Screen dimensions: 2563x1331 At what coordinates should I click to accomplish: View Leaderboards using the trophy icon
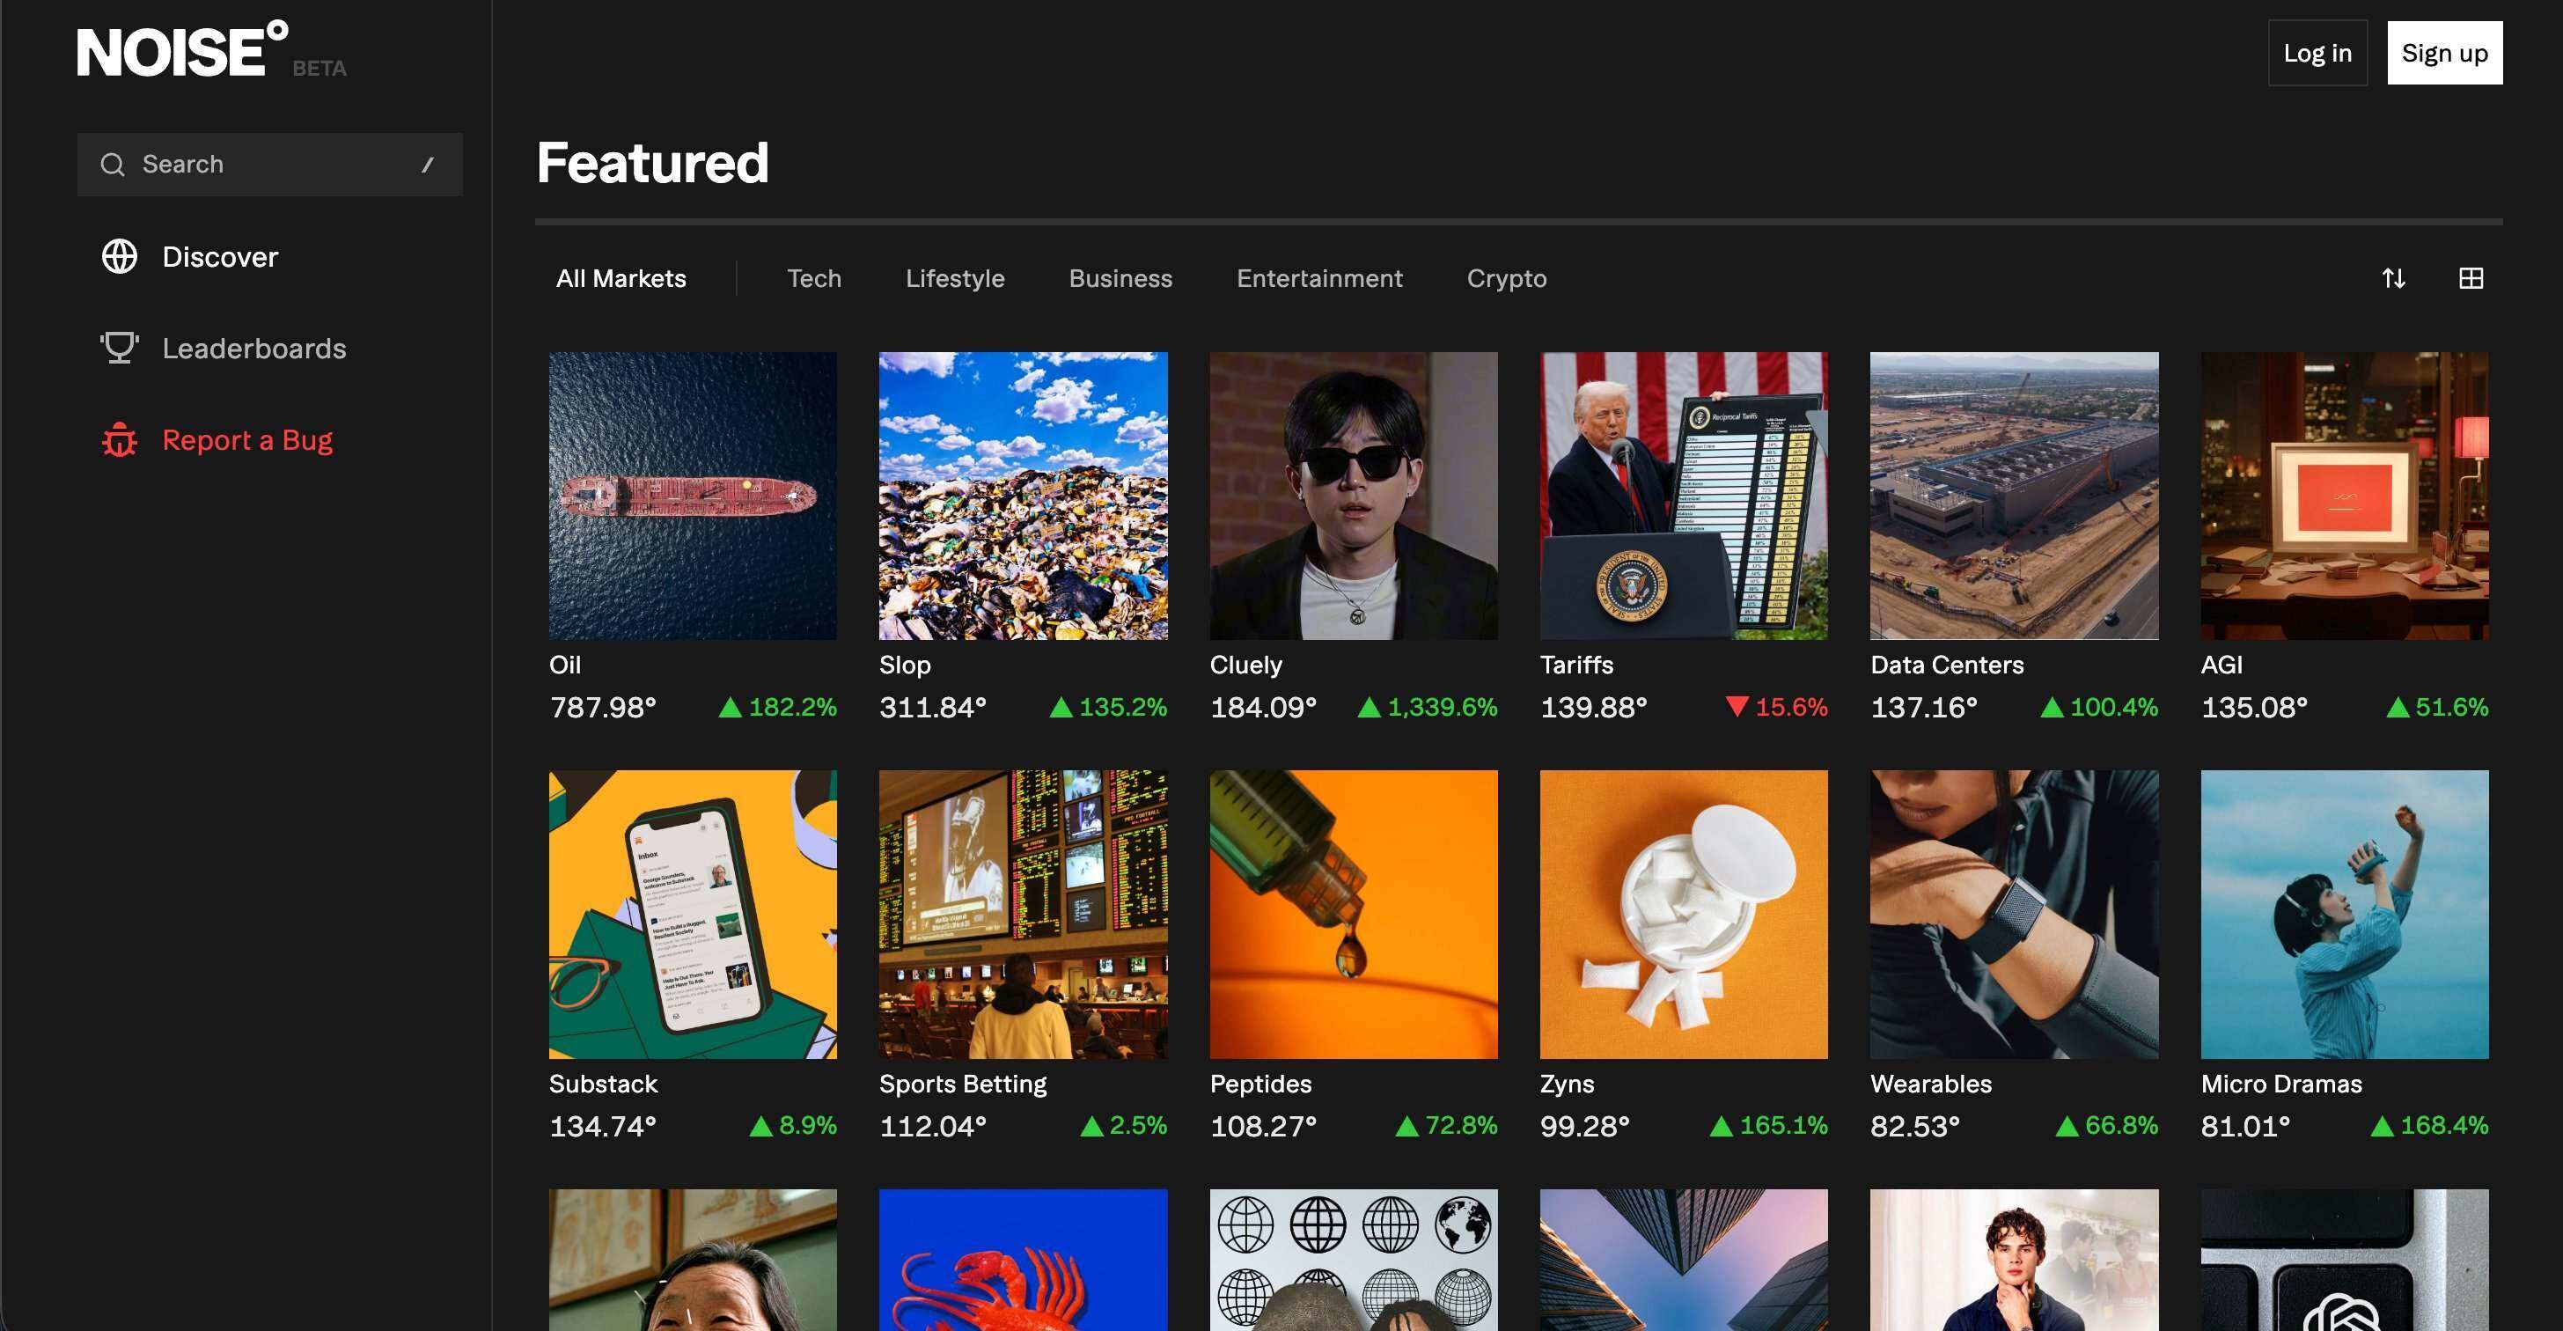[x=120, y=347]
